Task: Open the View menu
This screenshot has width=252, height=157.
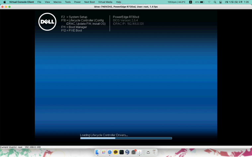Action: (x=47, y=2)
